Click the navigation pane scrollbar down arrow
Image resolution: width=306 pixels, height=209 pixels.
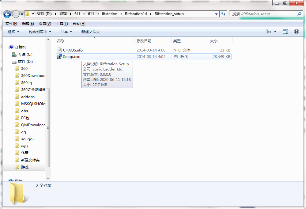tap(48, 179)
